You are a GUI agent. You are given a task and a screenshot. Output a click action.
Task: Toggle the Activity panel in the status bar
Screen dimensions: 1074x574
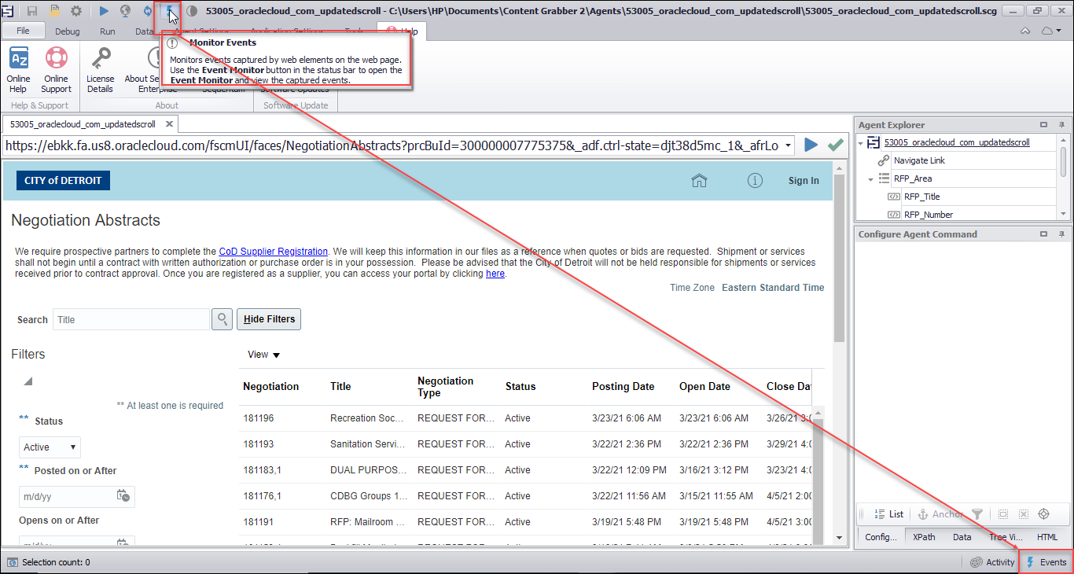click(x=993, y=561)
